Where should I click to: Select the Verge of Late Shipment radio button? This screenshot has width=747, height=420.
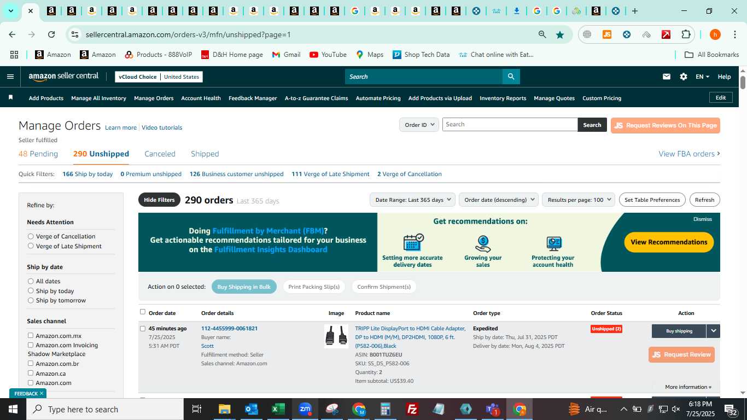coord(31,246)
